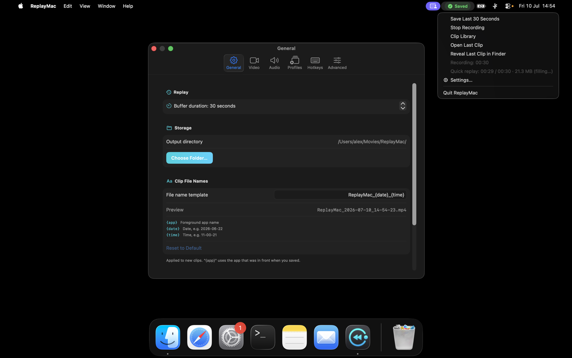The width and height of the screenshot is (572, 358).
Task: Open Finder from the Dock
Action: coord(168,337)
